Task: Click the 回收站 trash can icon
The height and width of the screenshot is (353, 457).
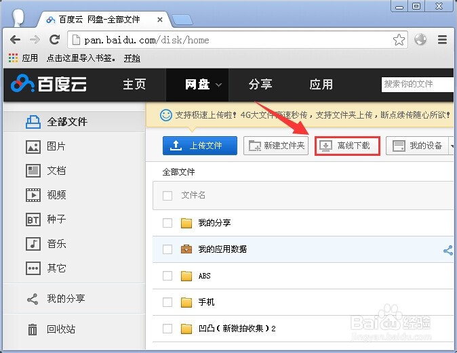Action: click(33, 329)
